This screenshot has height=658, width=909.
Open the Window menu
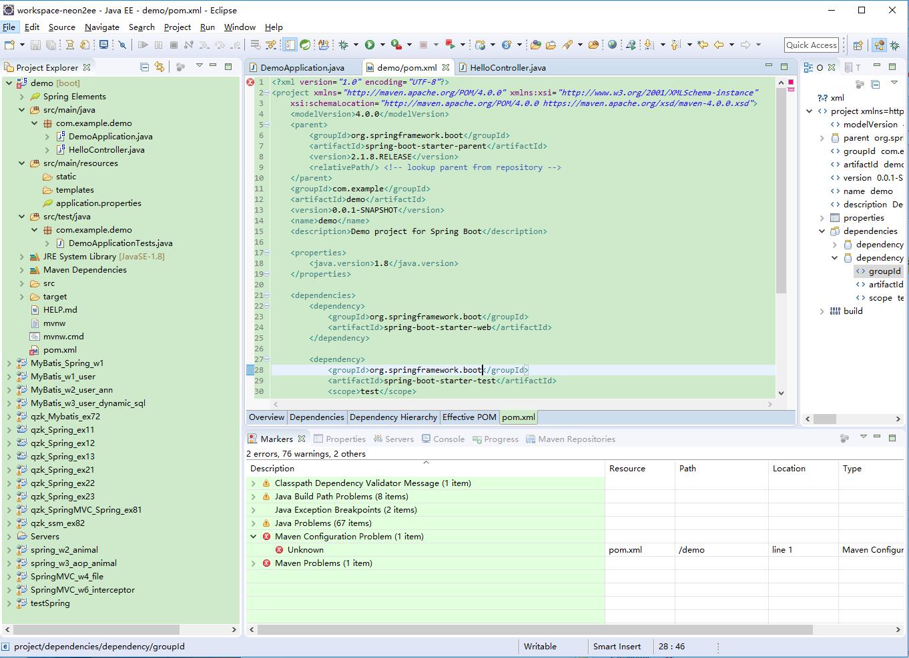[240, 27]
